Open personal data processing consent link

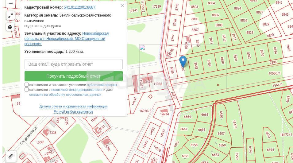coord(65,95)
